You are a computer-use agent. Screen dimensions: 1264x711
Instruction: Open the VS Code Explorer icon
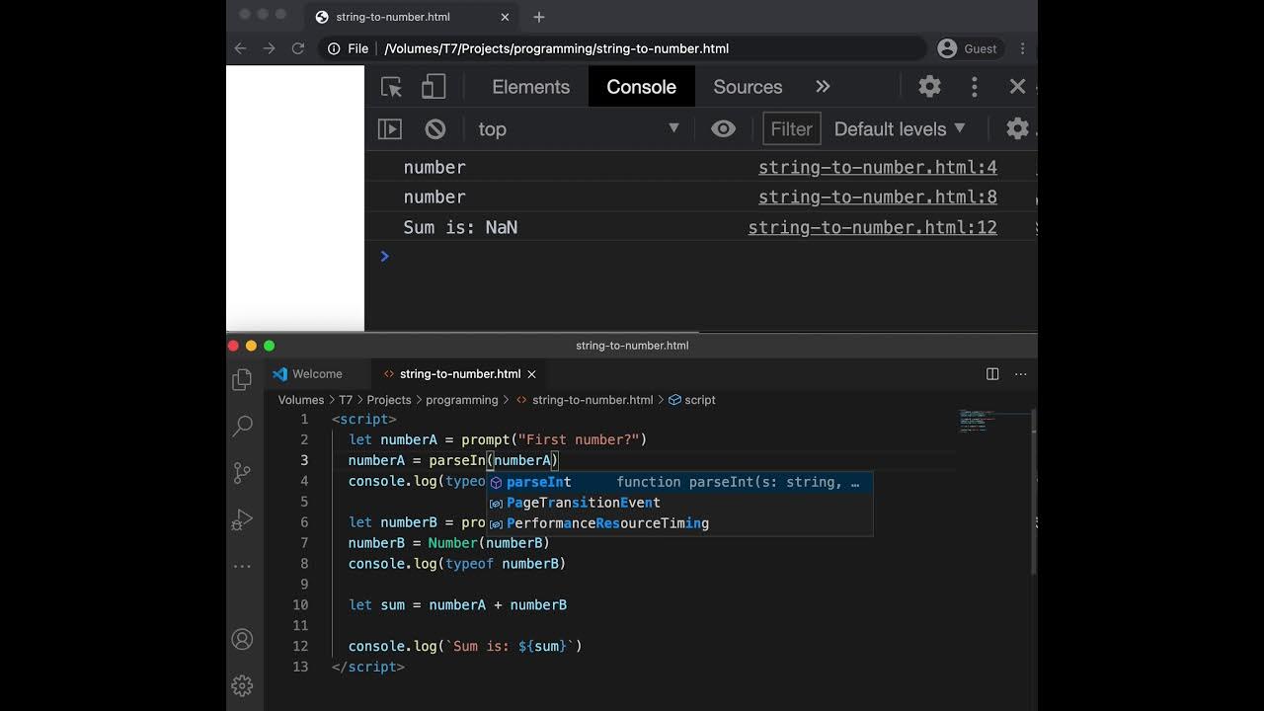coord(242,380)
